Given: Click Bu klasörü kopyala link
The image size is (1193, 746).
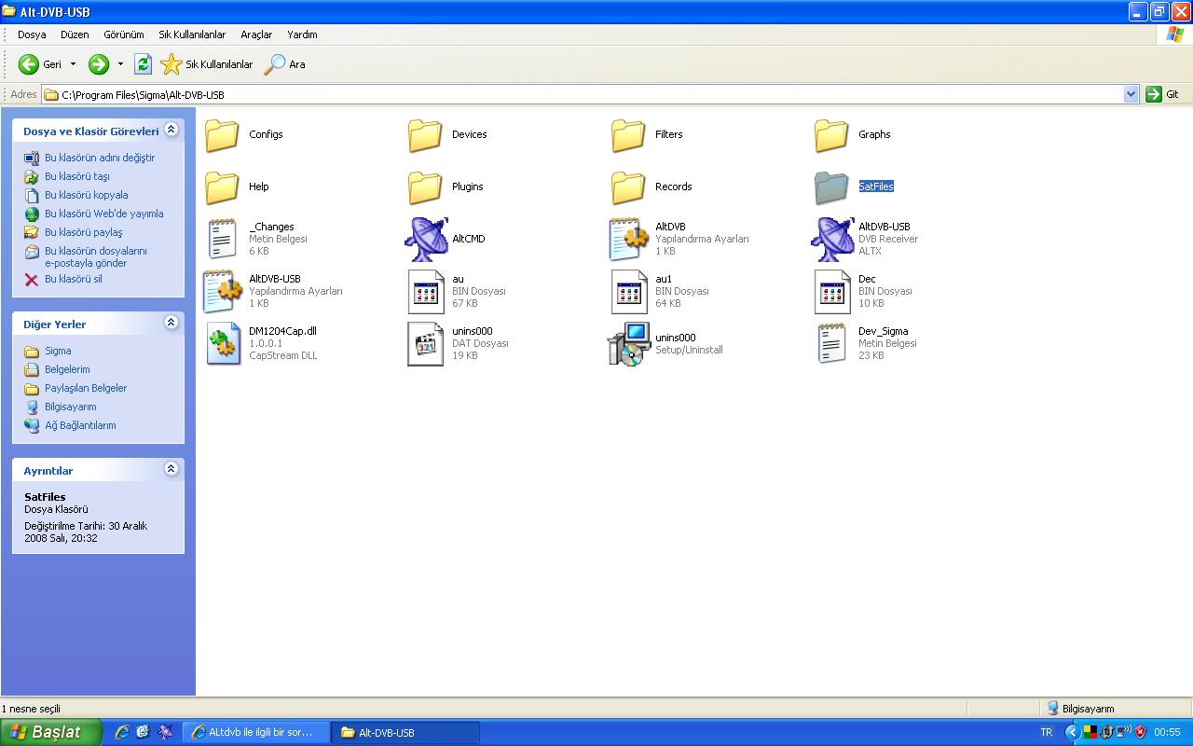Looking at the screenshot, I should point(87,195).
